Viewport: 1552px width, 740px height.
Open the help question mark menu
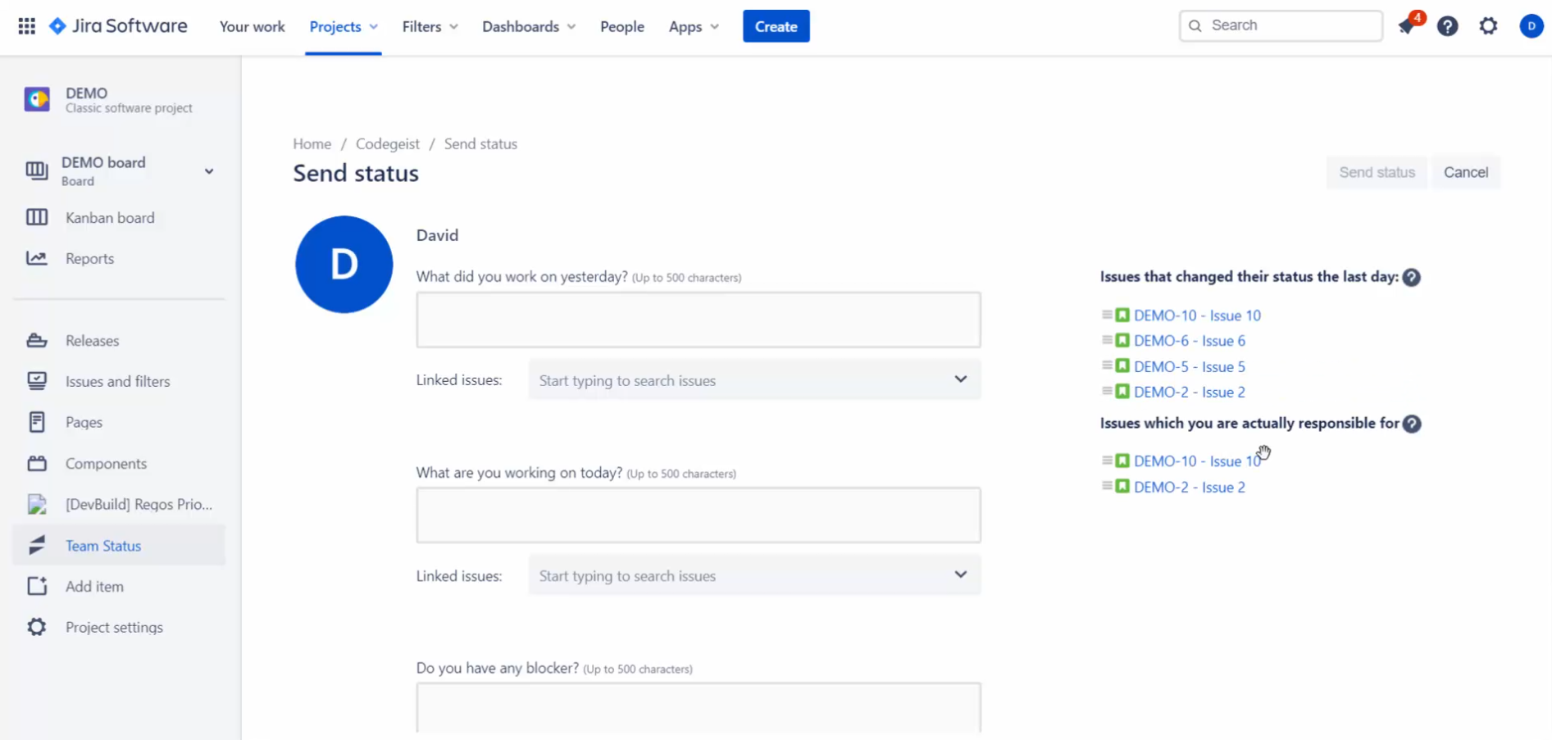[x=1448, y=26]
